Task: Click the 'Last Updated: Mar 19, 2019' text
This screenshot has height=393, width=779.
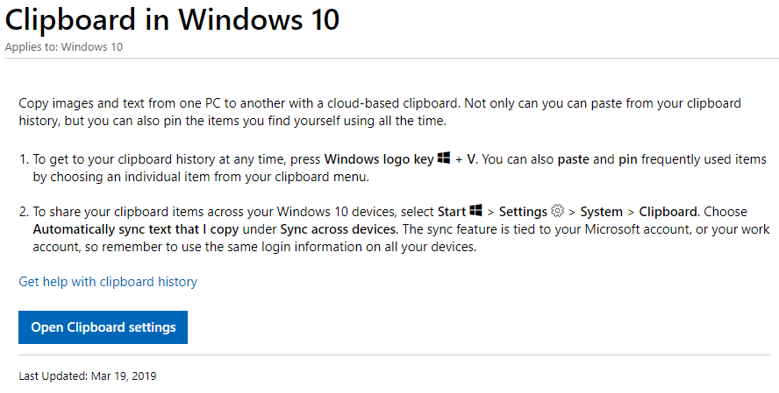Action: pyautogui.click(x=88, y=376)
